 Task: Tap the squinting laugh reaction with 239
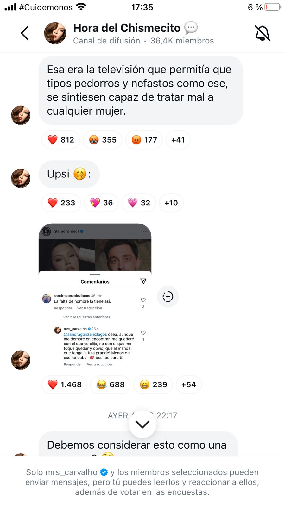click(153, 384)
